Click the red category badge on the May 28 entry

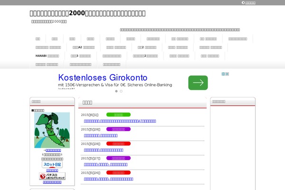[118, 143]
